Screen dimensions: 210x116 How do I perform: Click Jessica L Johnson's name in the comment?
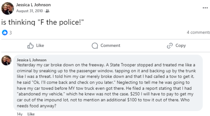coord(32,60)
